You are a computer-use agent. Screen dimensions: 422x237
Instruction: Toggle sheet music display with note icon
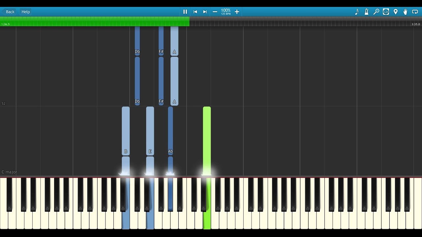pyautogui.click(x=357, y=12)
